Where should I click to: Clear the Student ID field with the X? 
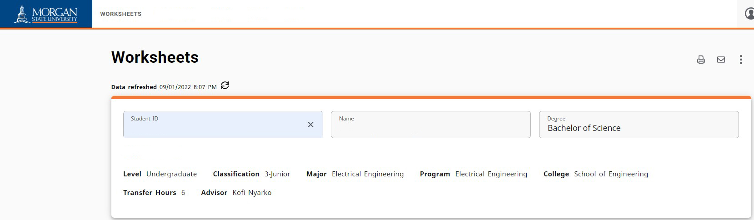[x=310, y=125]
